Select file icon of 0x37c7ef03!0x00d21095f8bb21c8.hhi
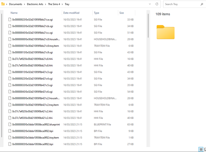 (10, 65)
